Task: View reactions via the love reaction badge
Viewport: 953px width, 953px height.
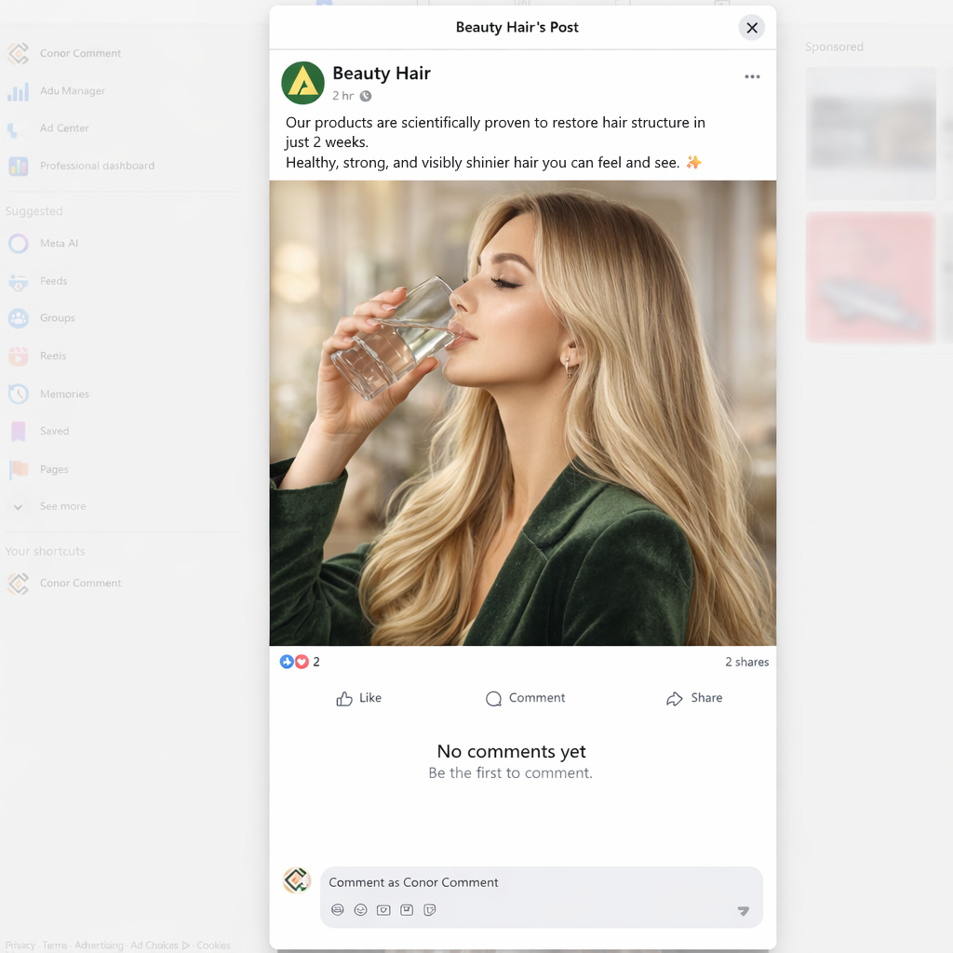Action: [300, 662]
